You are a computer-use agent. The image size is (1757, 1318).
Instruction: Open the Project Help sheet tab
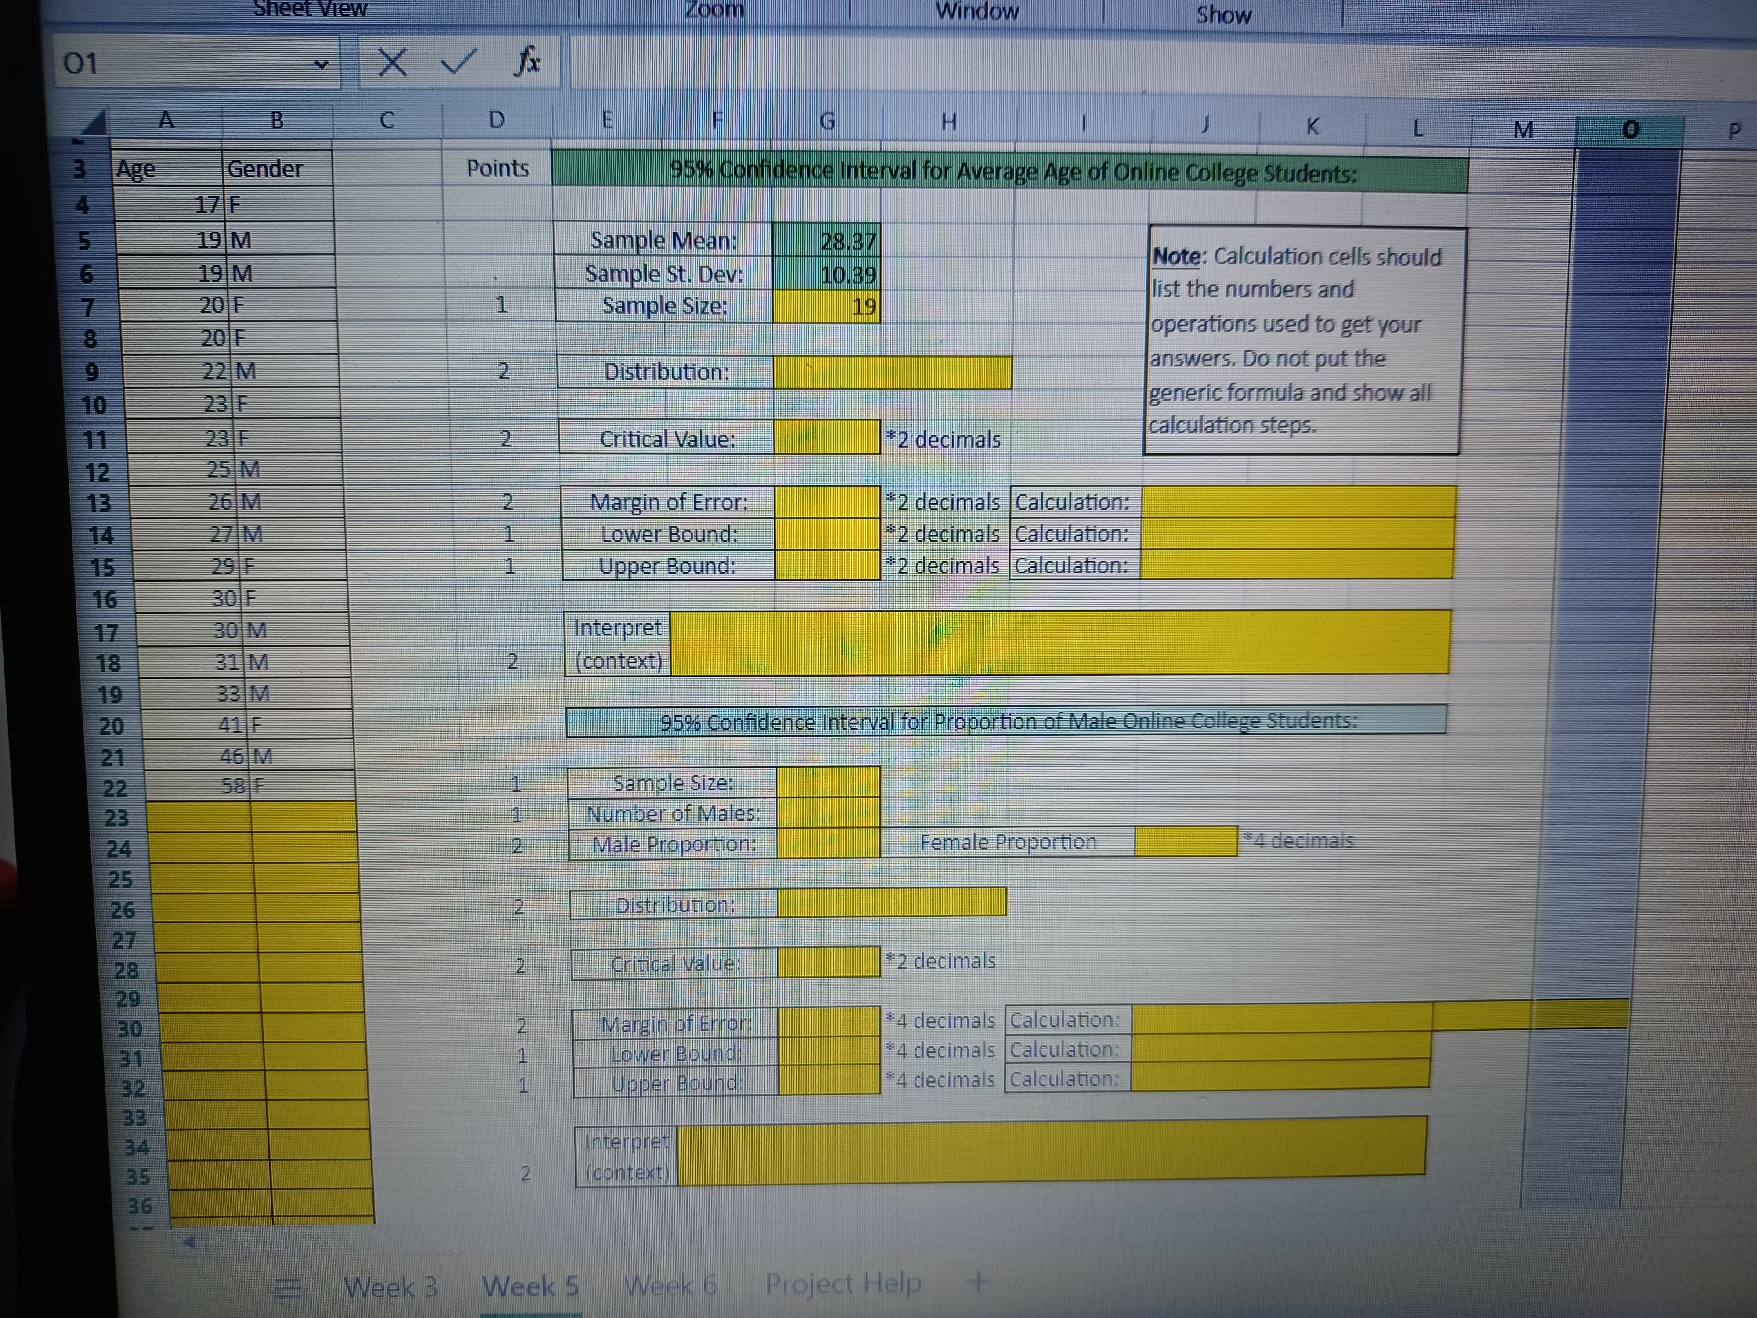[x=843, y=1283]
